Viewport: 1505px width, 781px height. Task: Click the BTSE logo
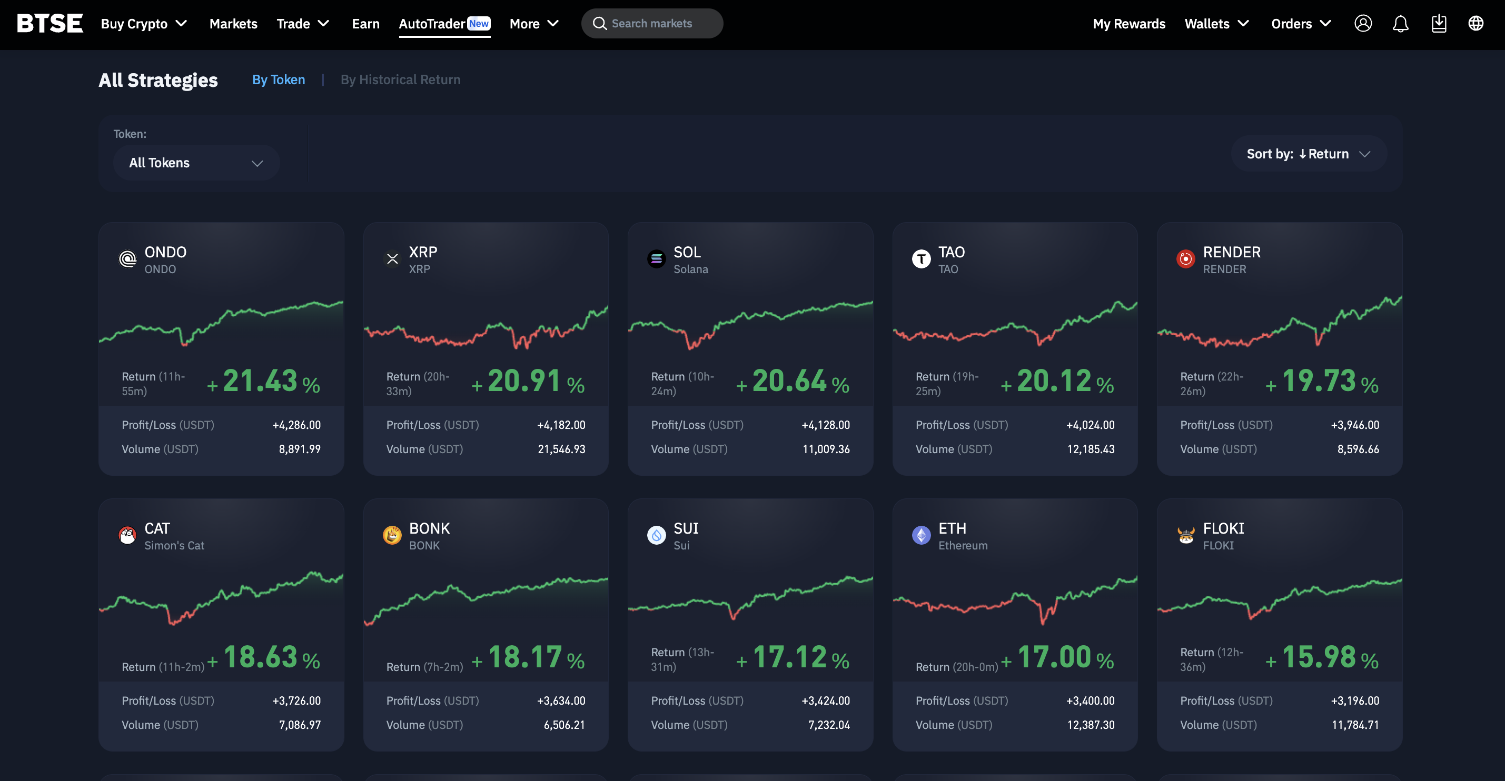point(49,23)
